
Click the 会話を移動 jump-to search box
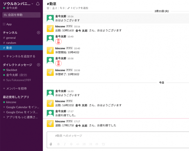click(x=22, y=15)
